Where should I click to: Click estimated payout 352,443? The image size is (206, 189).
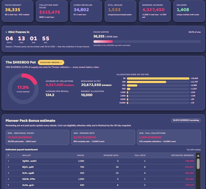pyautogui.click(x=189, y=179)
